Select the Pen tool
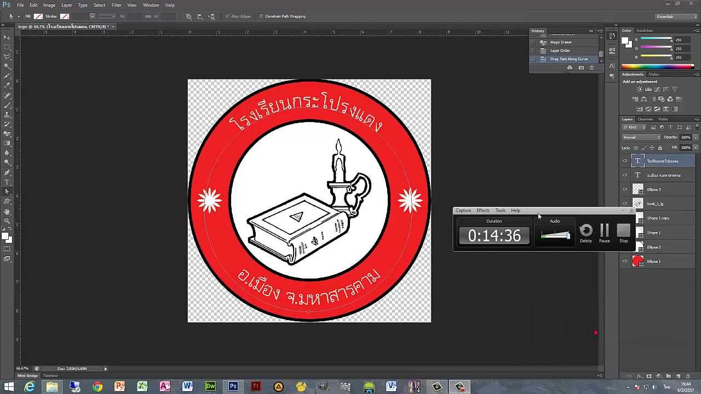701x394 pixels. 7,172
